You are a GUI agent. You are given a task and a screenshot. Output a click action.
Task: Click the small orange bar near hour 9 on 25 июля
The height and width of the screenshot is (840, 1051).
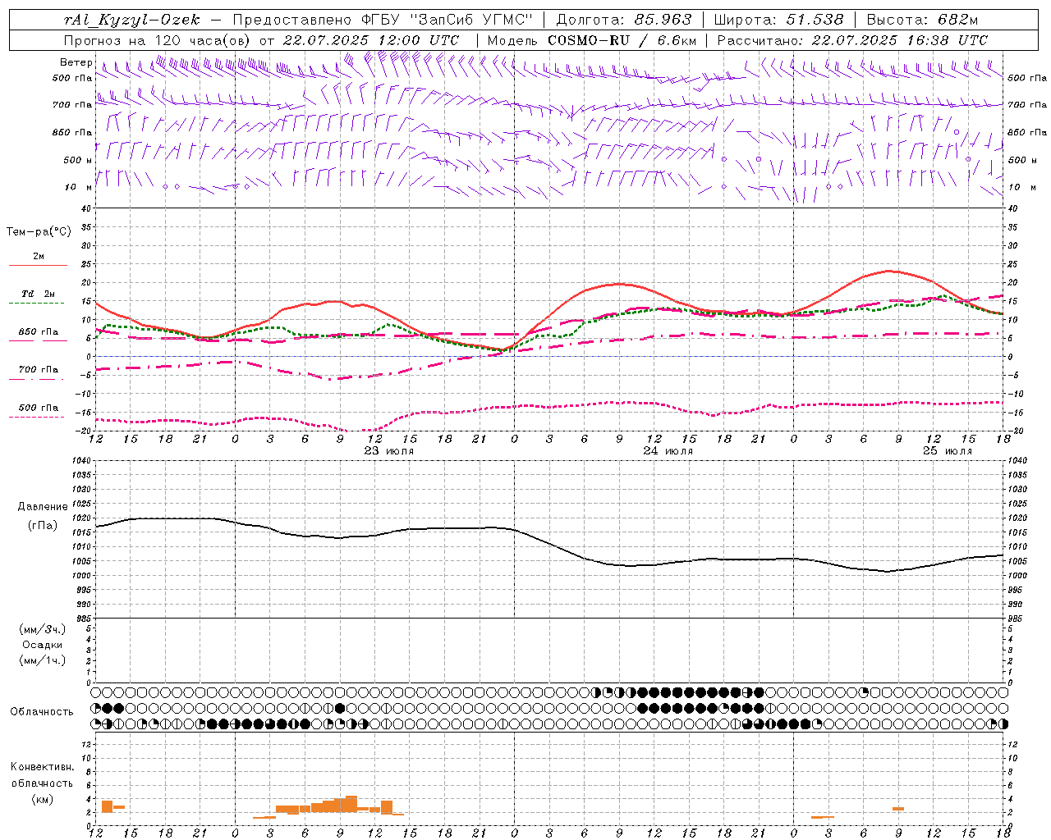898,809
